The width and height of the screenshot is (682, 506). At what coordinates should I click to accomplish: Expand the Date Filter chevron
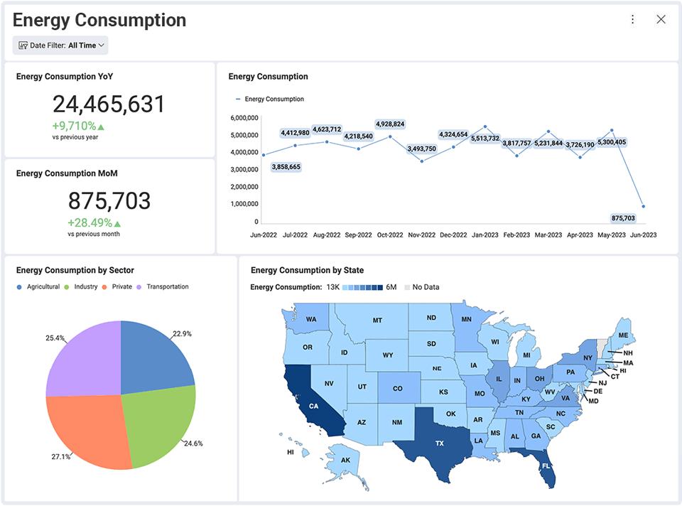pos(102,45)
